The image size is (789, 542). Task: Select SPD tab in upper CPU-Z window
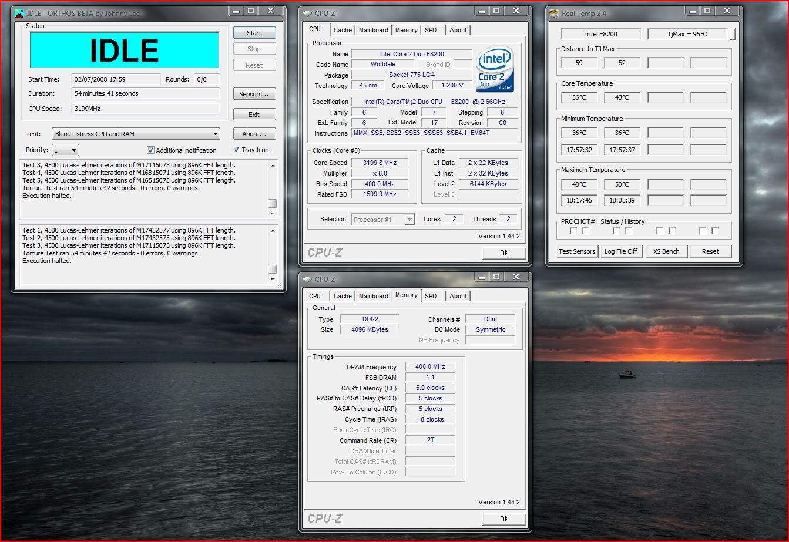[x=431, y=30]
